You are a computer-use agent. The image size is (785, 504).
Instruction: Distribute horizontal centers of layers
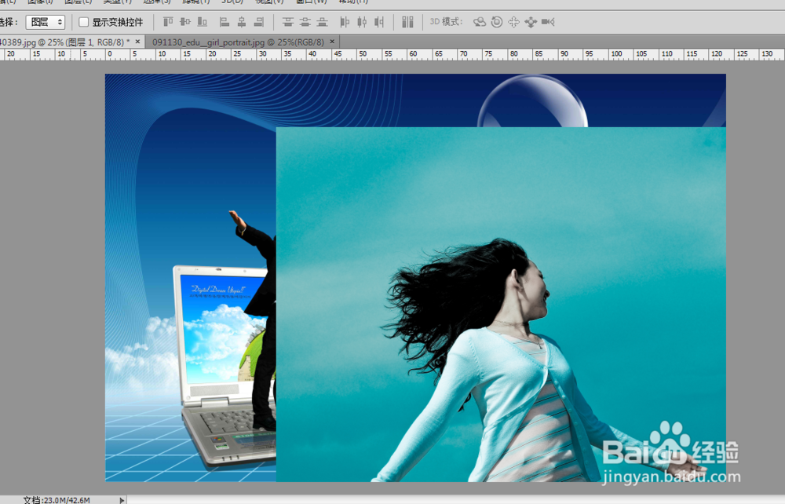click(362, 22)
